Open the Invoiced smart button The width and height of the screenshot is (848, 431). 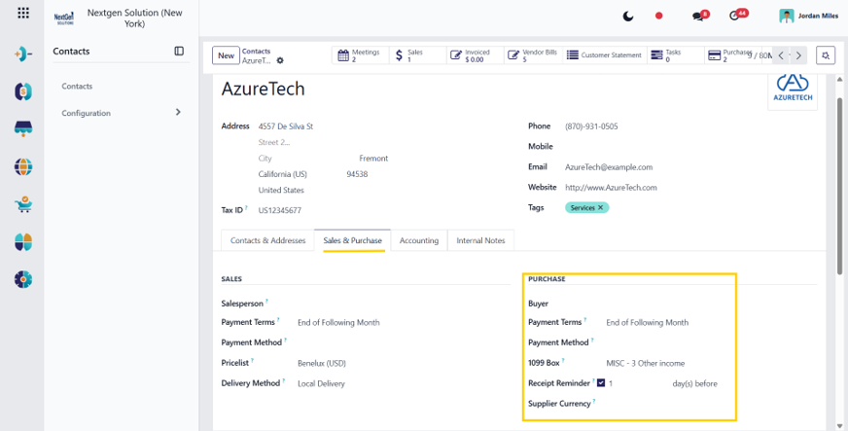tap(476, 55)
